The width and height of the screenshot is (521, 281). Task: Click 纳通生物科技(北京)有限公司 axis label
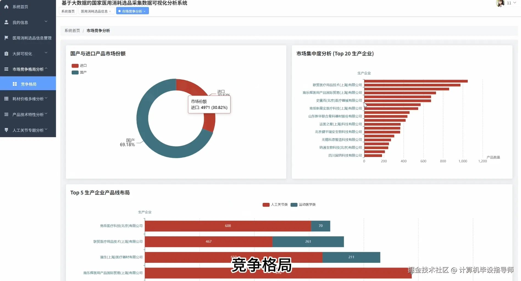click(340, 148)
